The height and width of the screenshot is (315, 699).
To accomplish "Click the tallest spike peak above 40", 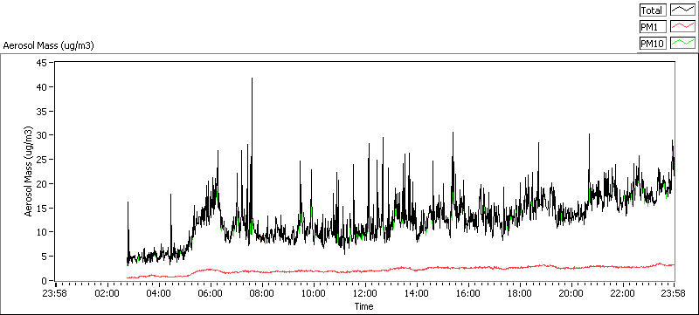I will 253,79.
